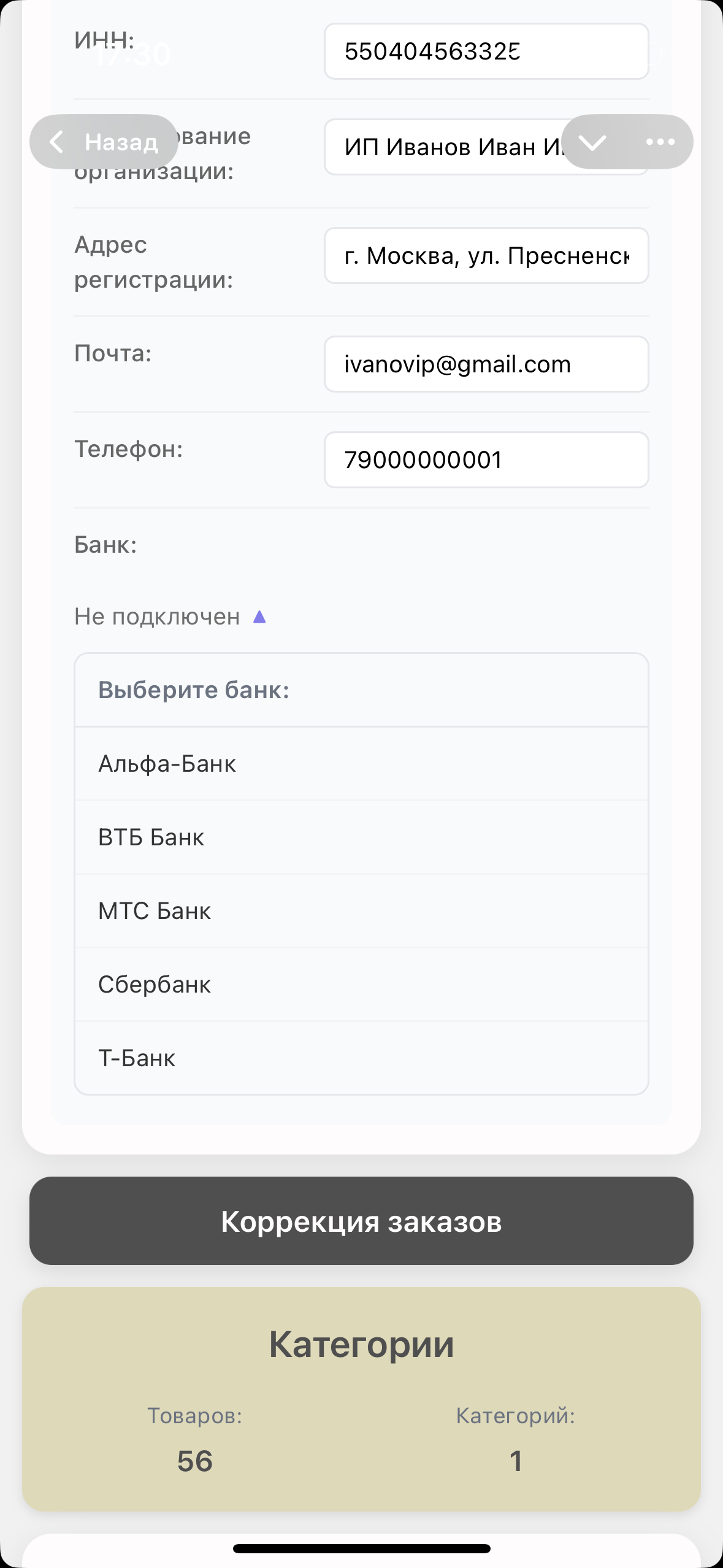Focus the ИНН input field
The height and width of the screenshot is (1568, 723).
[486, 52]
